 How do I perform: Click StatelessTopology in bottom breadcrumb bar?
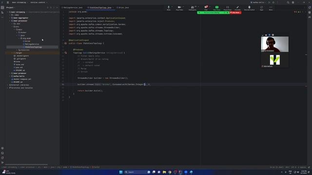point(79,167)
